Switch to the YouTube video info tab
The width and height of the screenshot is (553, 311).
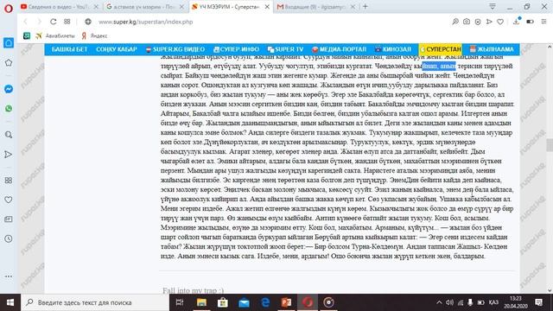point(60,7)
